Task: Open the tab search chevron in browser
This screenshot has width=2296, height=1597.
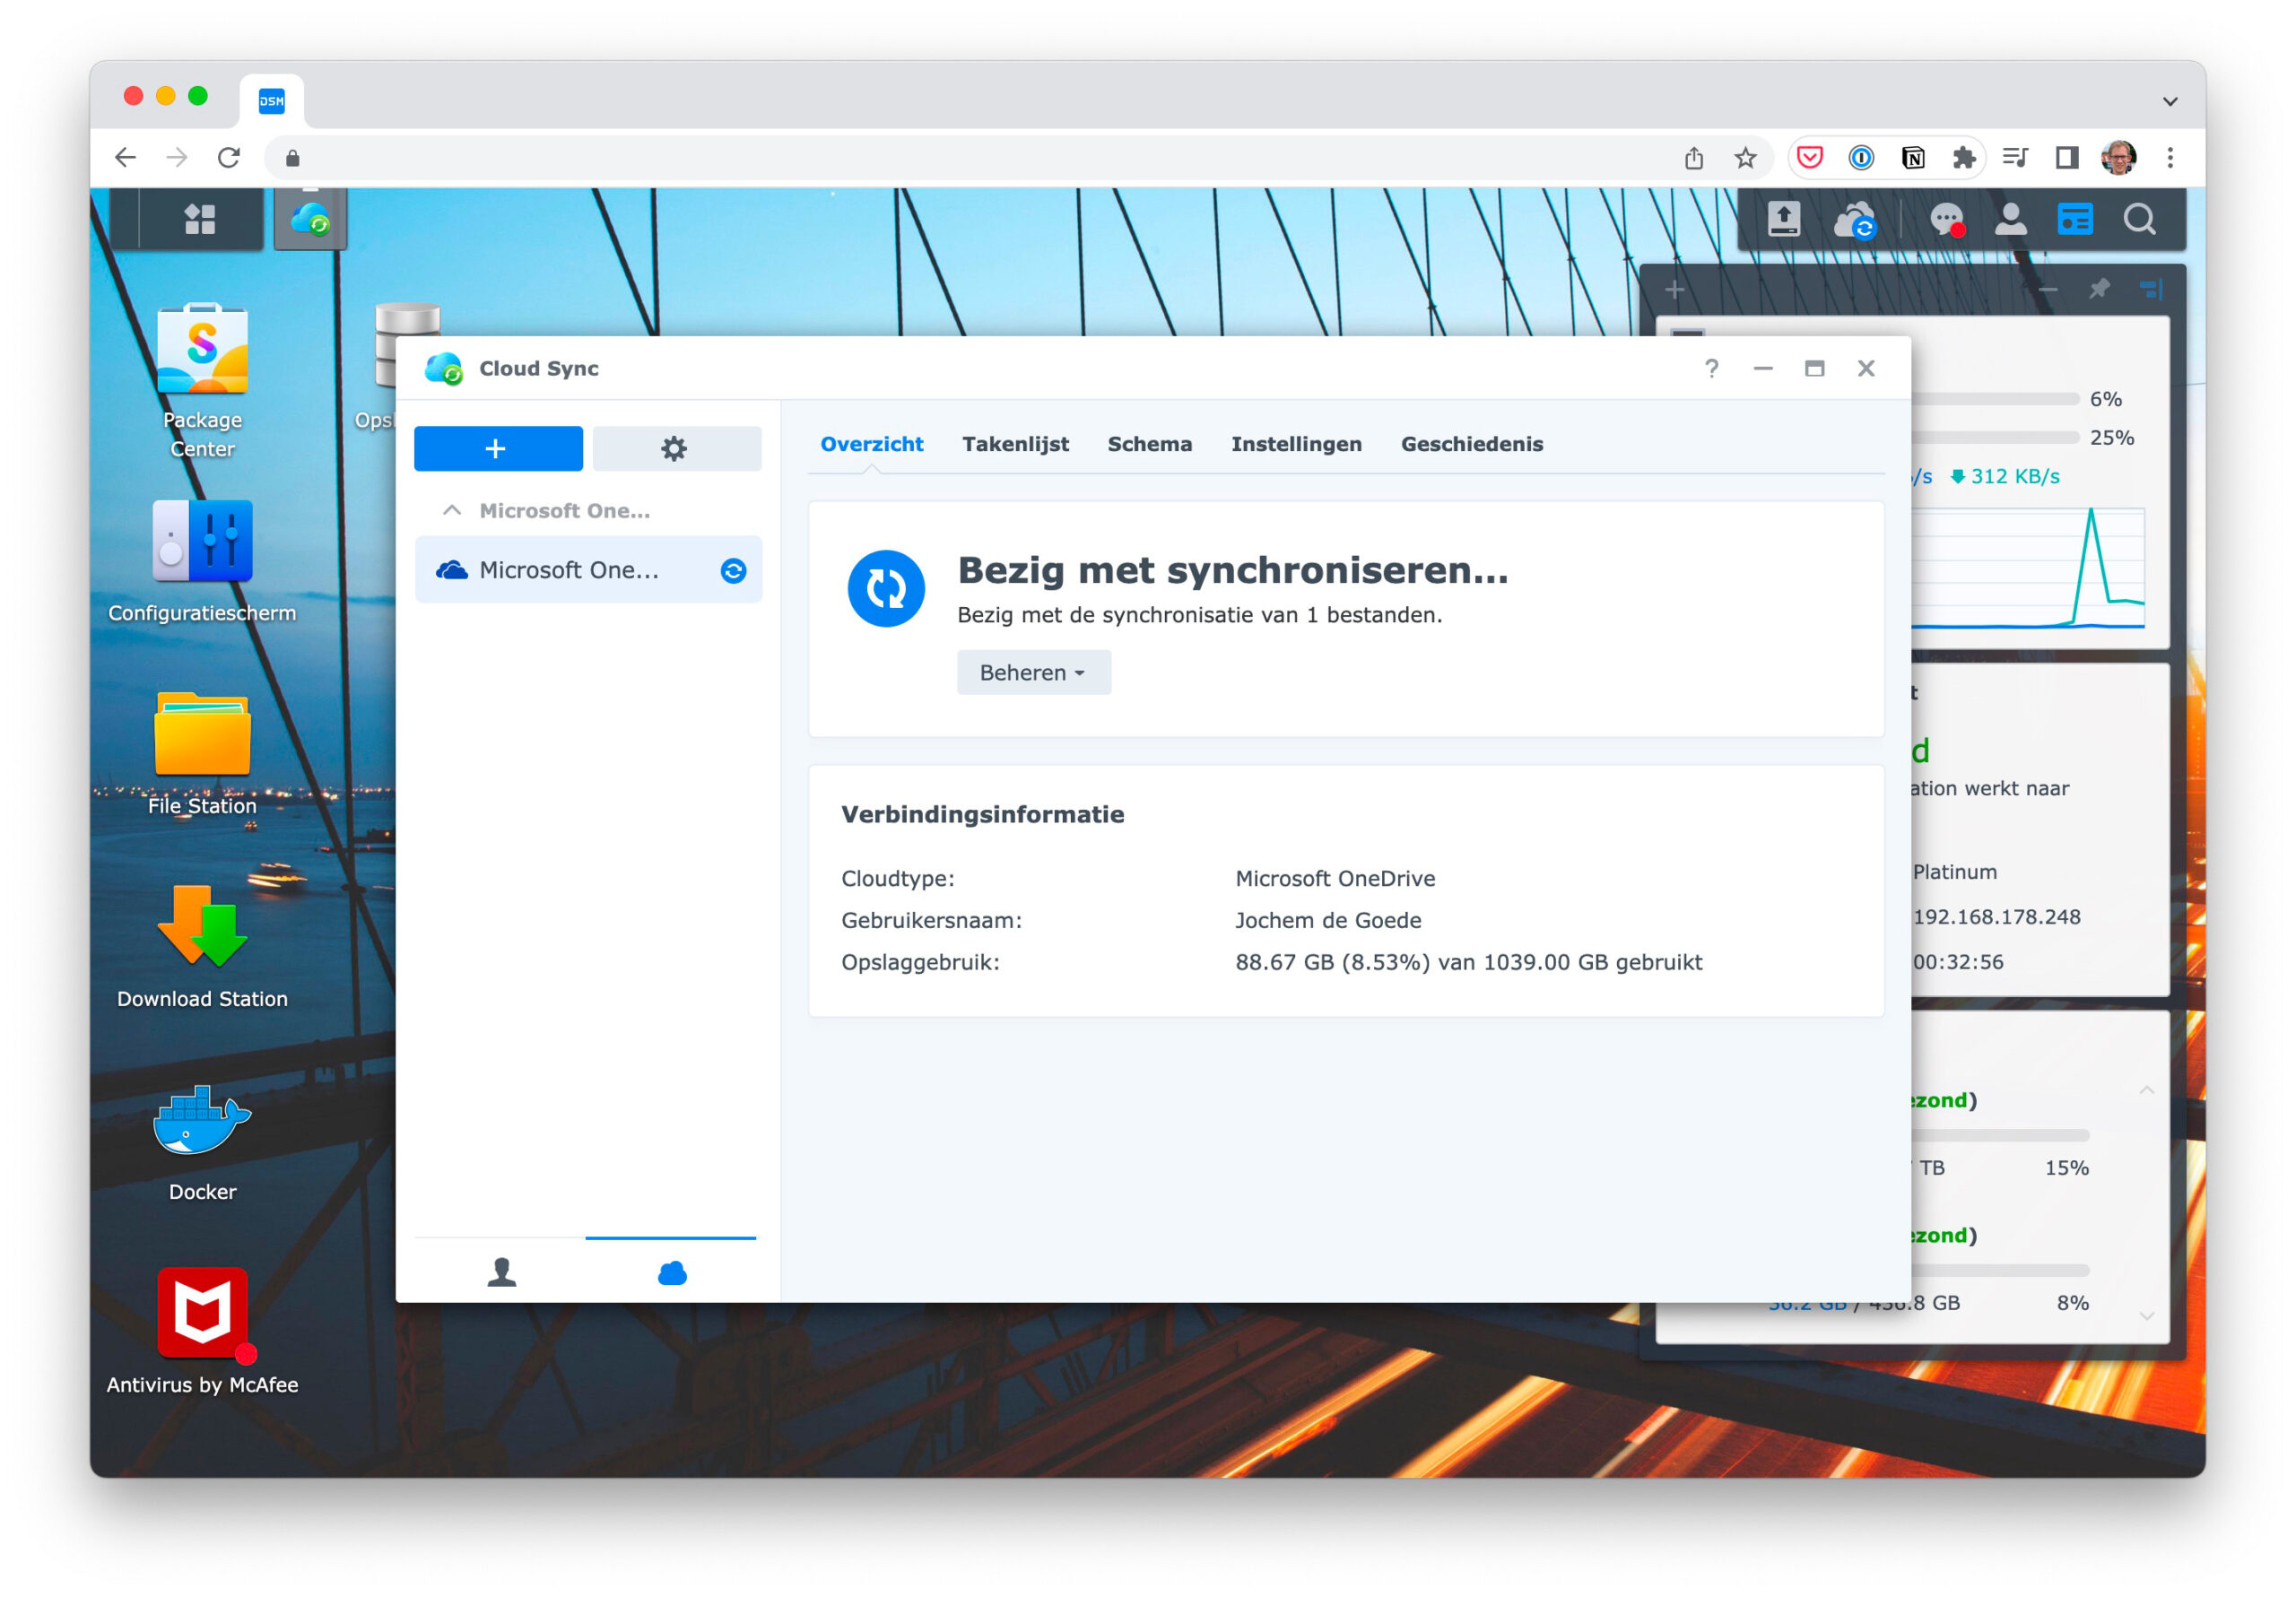Action: point(2170,102)
